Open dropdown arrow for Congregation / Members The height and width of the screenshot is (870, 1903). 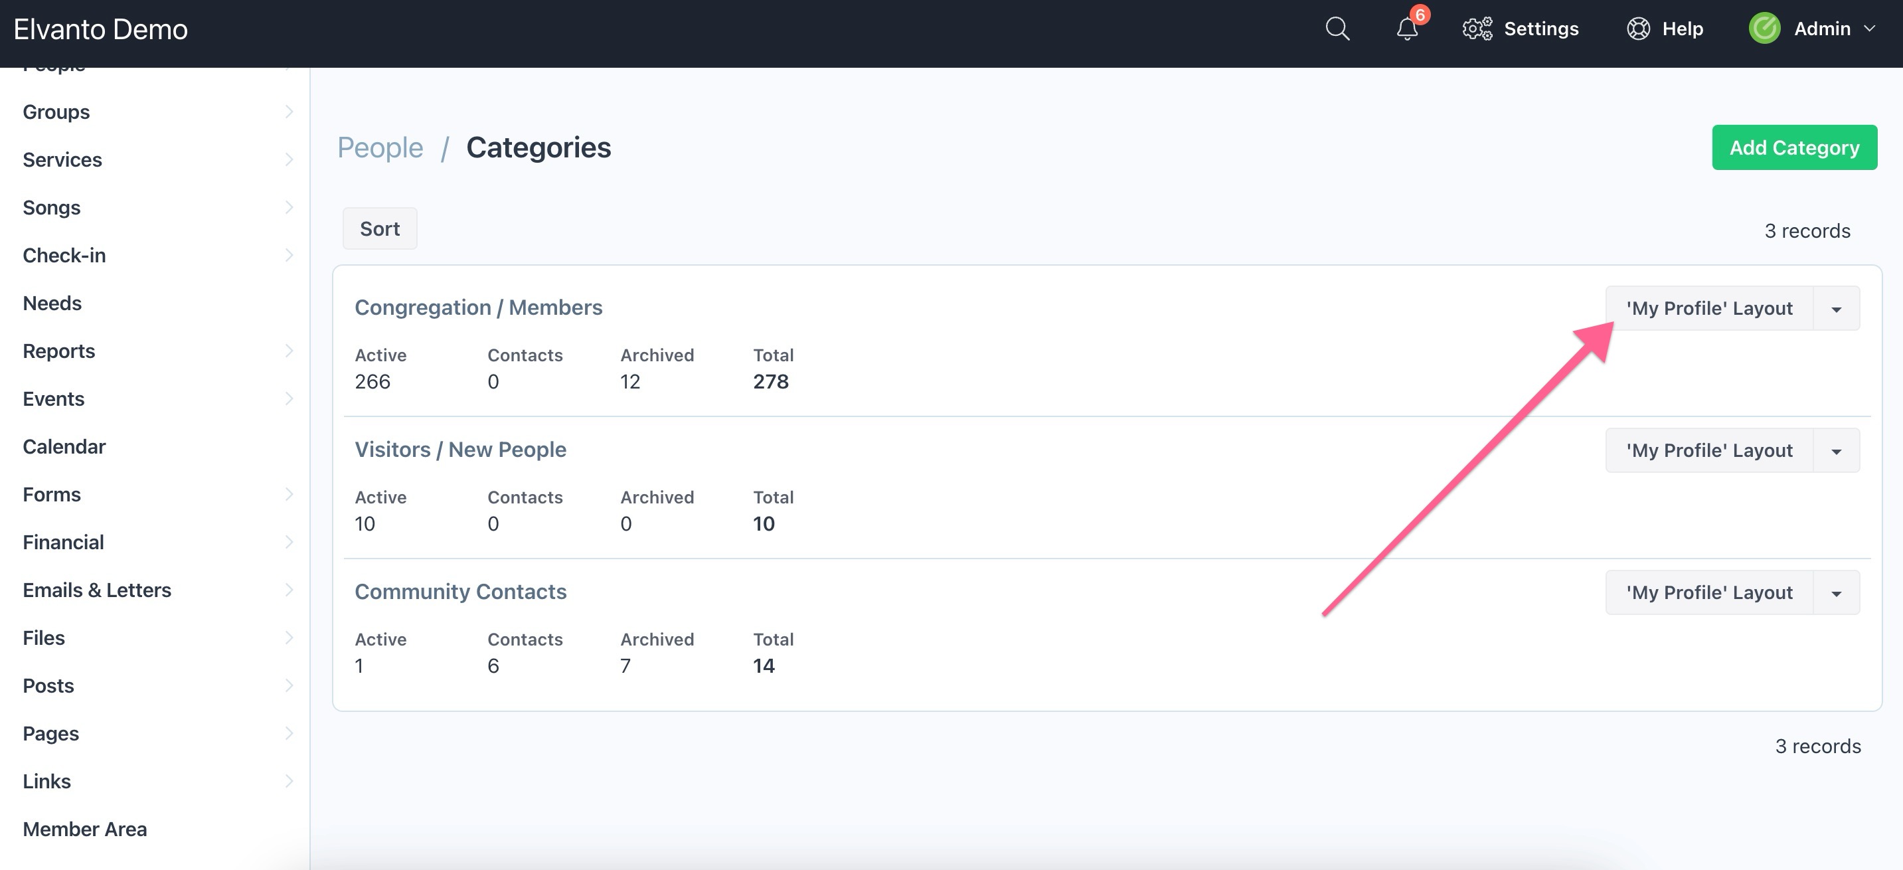pos(1836,309)
